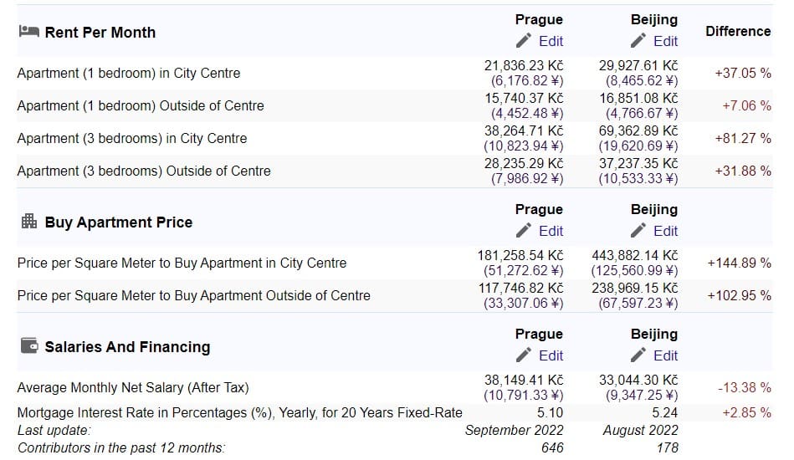
Task: Click the bed icon beside Rent Per Month
Action: [x=28, y=32]
